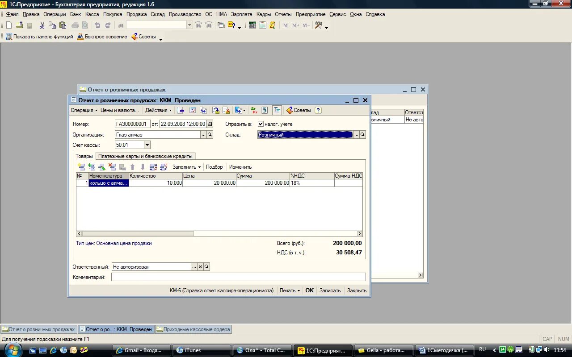Open the Продажа menu
Viewport: 572px width, 357px height.
[x=136, y=14]
